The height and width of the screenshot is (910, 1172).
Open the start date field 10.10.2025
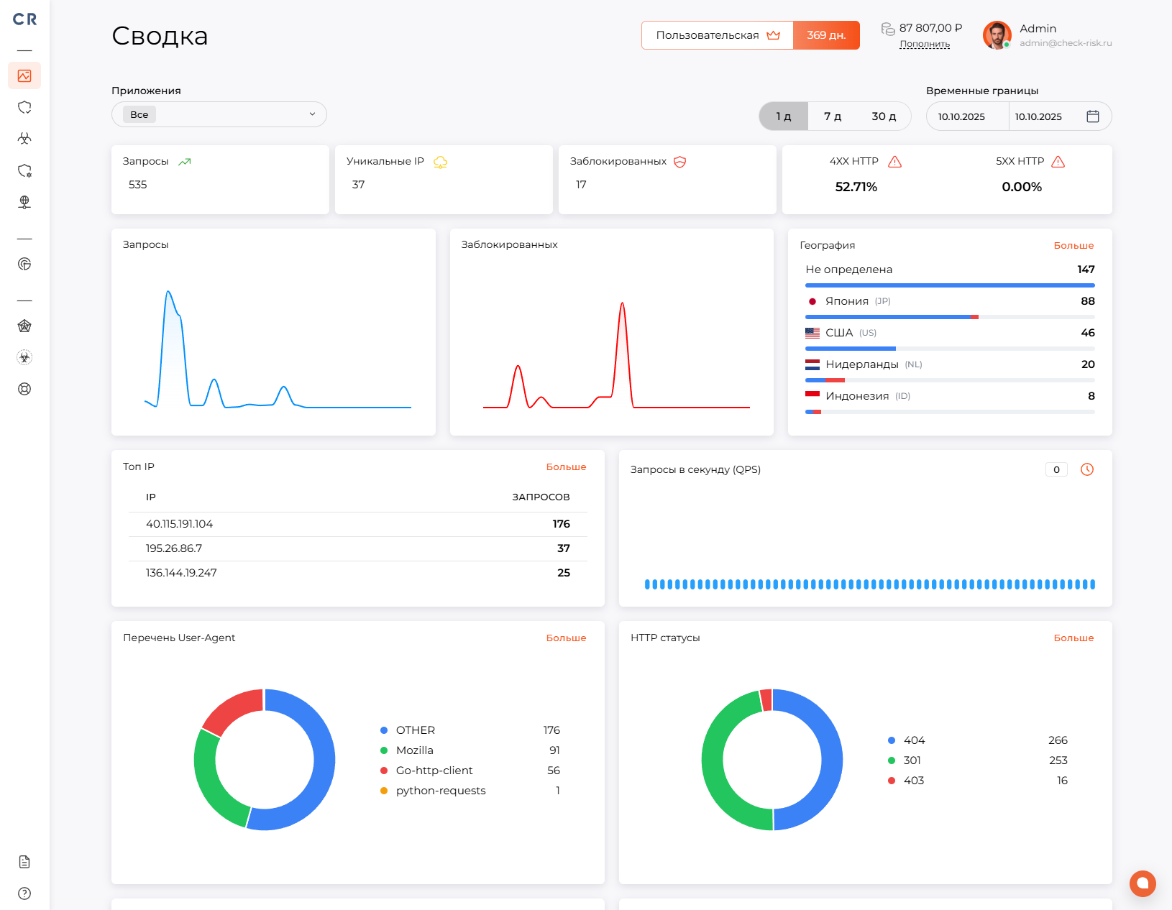[966, 116]
